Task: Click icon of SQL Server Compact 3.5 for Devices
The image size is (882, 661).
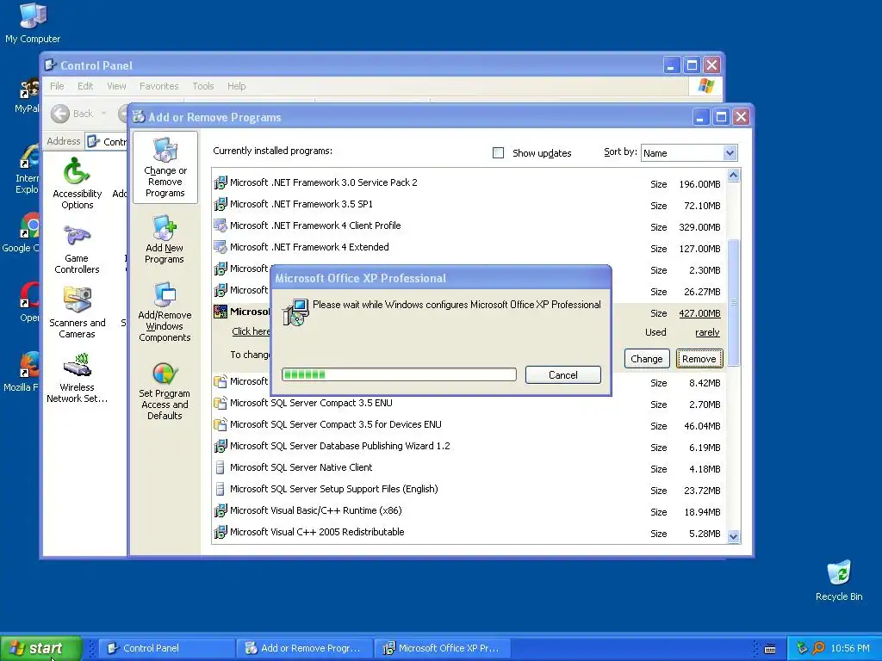Action: (220, 425)
